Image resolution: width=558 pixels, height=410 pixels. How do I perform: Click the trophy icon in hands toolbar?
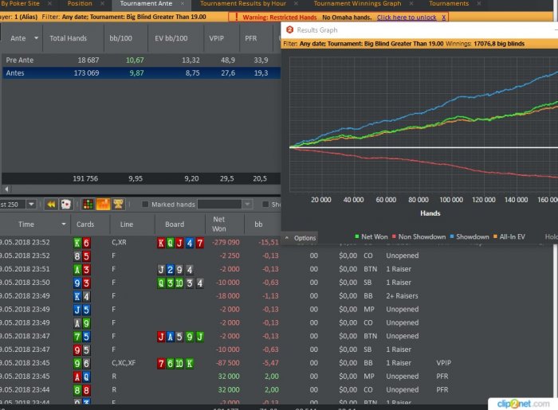tap(118, 205)
